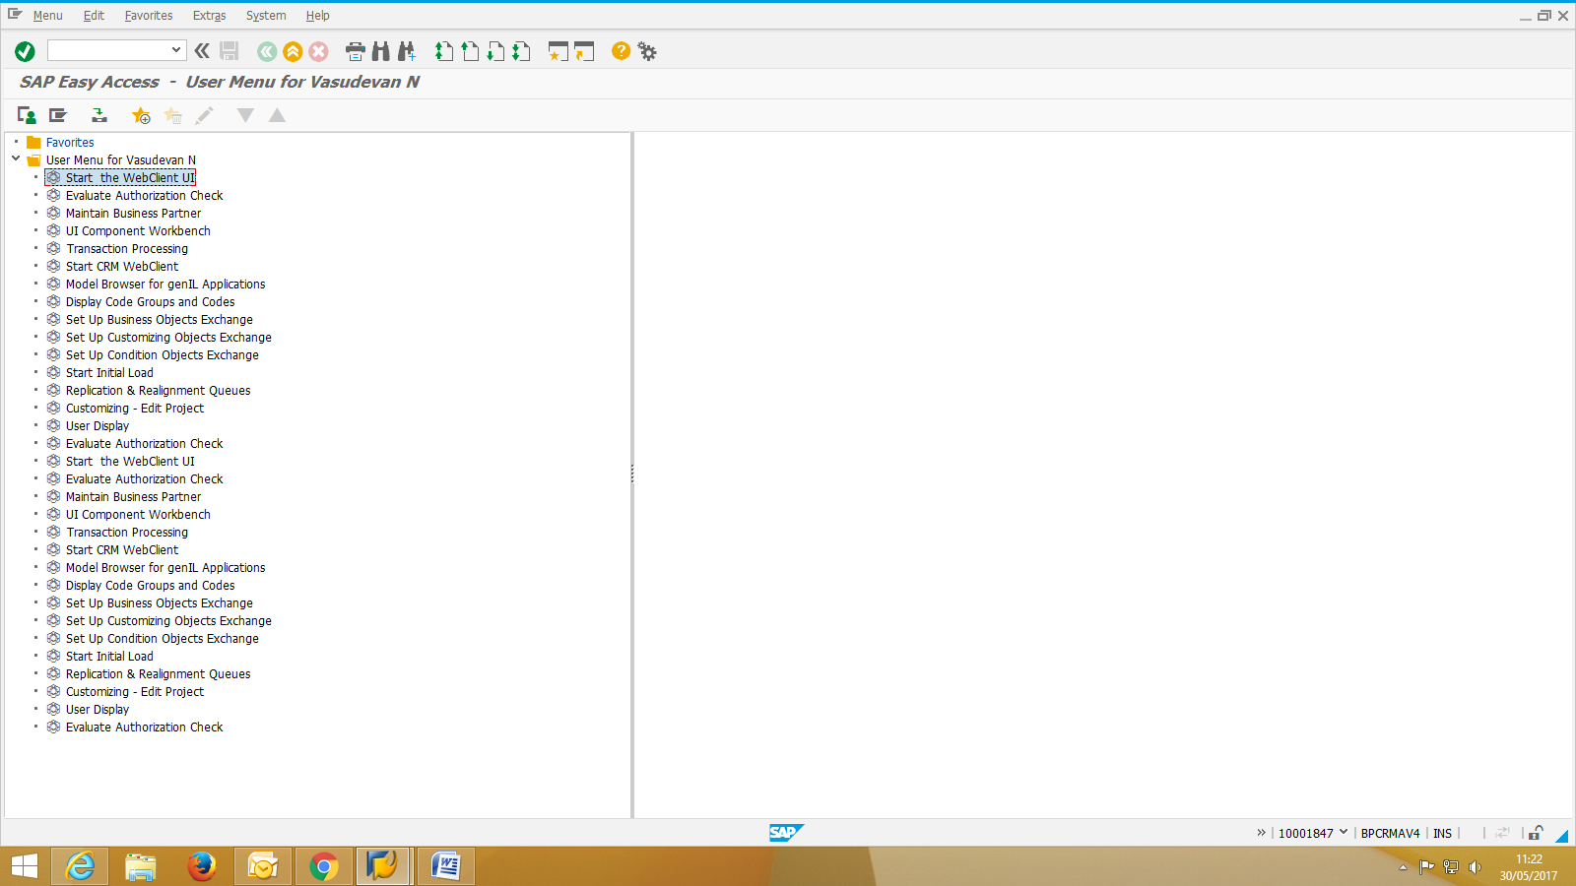Open Help with the question mark icon
Viewport: 1576px width, 886px height.
[x=621, y=50]
